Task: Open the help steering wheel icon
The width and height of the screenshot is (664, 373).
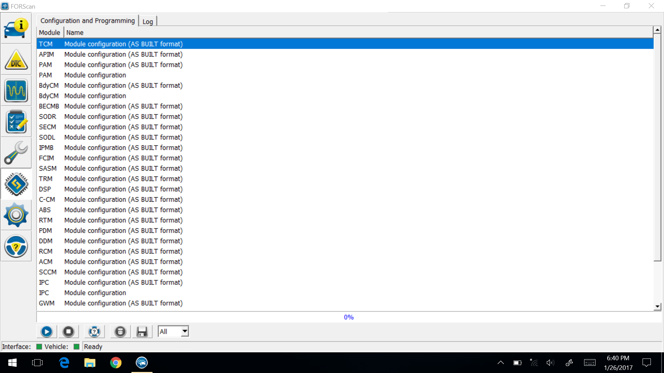Action: 16,246
